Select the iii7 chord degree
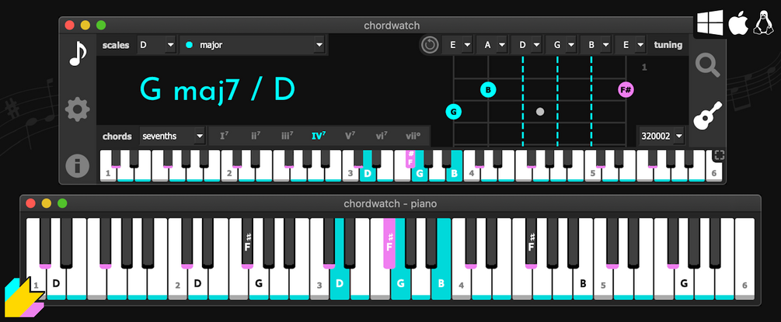Screen dimensions: 781x322 tap(287, 135)
